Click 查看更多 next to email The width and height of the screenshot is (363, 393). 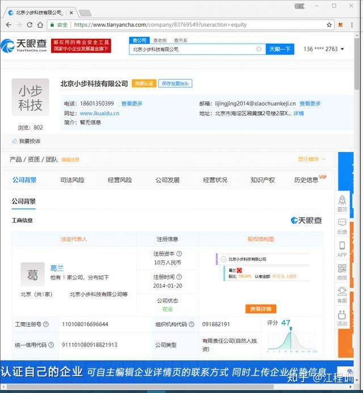click(310, 104)
